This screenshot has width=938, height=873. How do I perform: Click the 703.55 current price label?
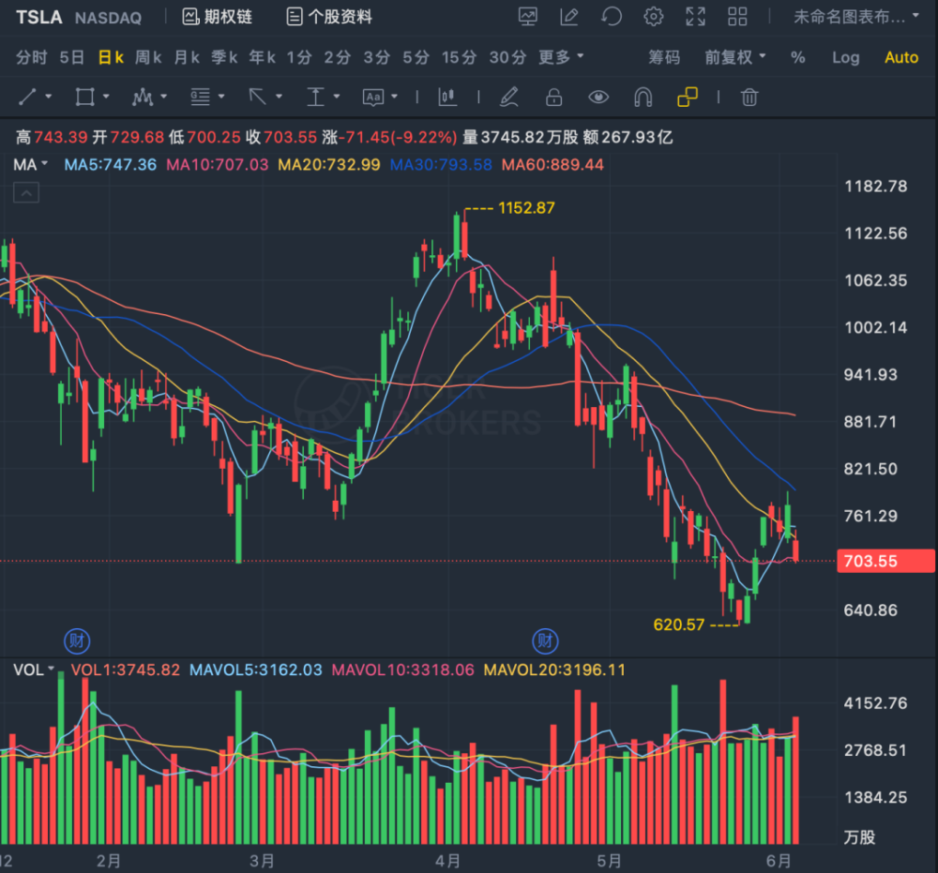pyautogui.click(x=872, y=562)
